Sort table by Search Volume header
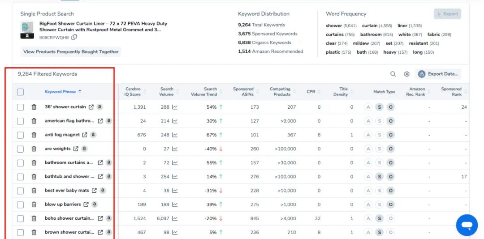484x239 pixels. click(167, 92)
